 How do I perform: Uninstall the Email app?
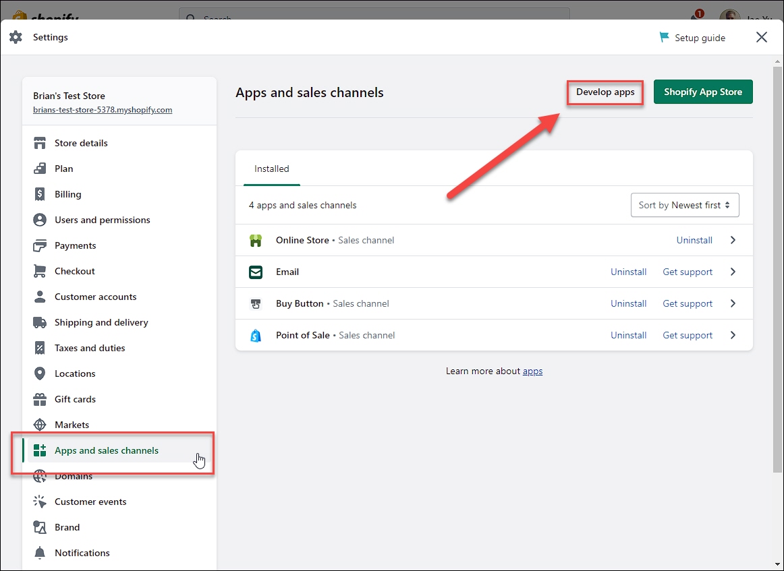coord(629,272)
